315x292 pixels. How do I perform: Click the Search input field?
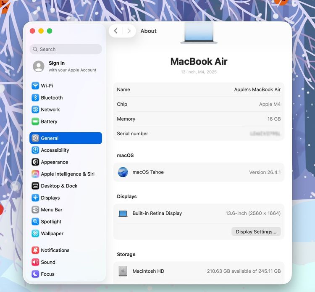[66, 49]
